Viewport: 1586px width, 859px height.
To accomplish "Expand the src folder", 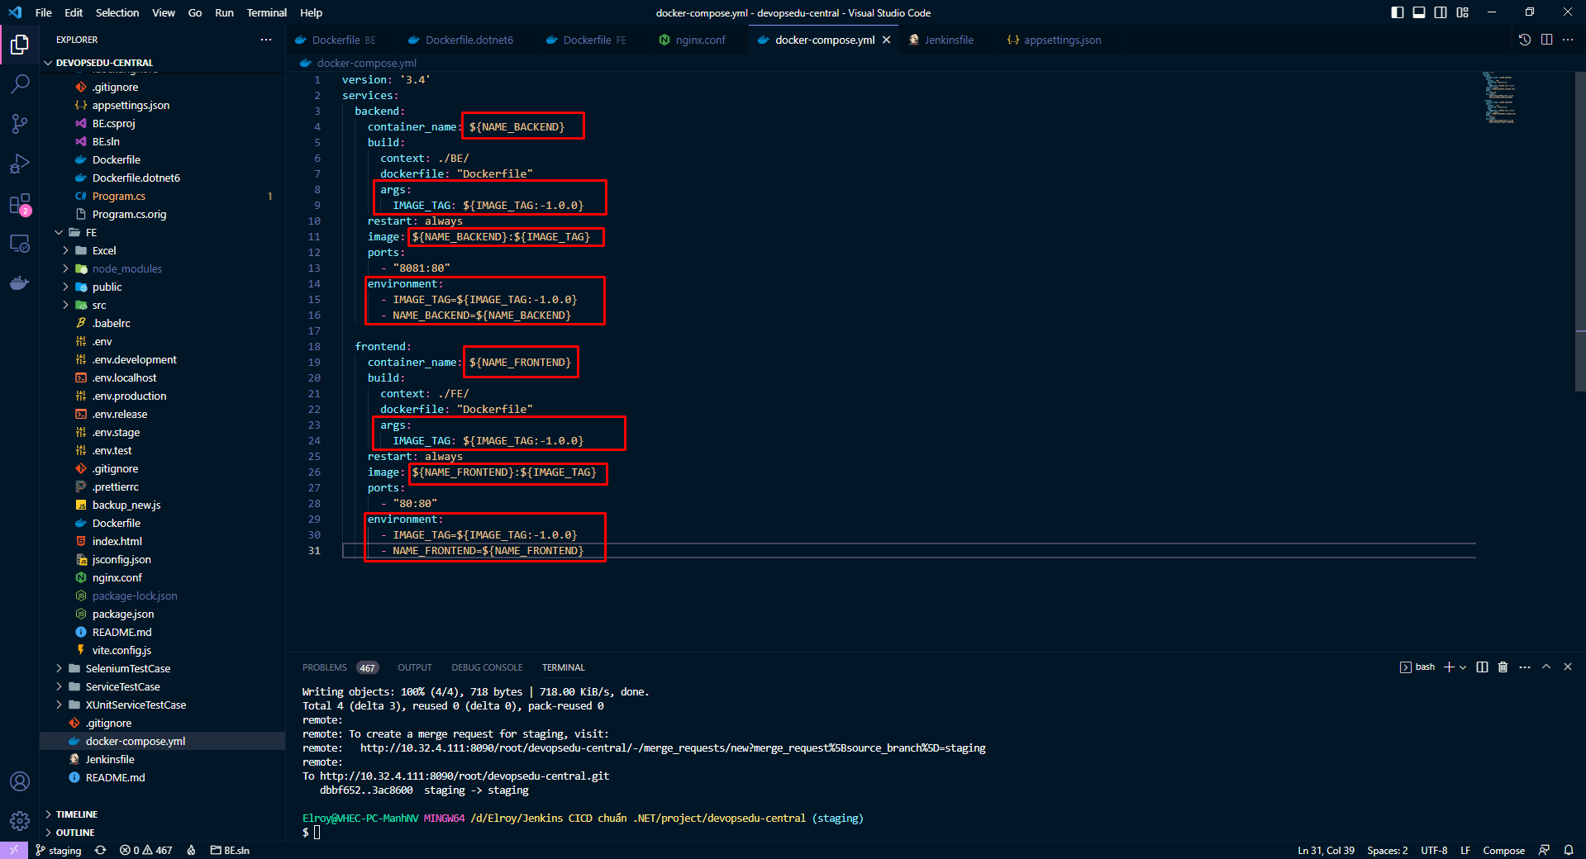I will click(x=65, y=306).
